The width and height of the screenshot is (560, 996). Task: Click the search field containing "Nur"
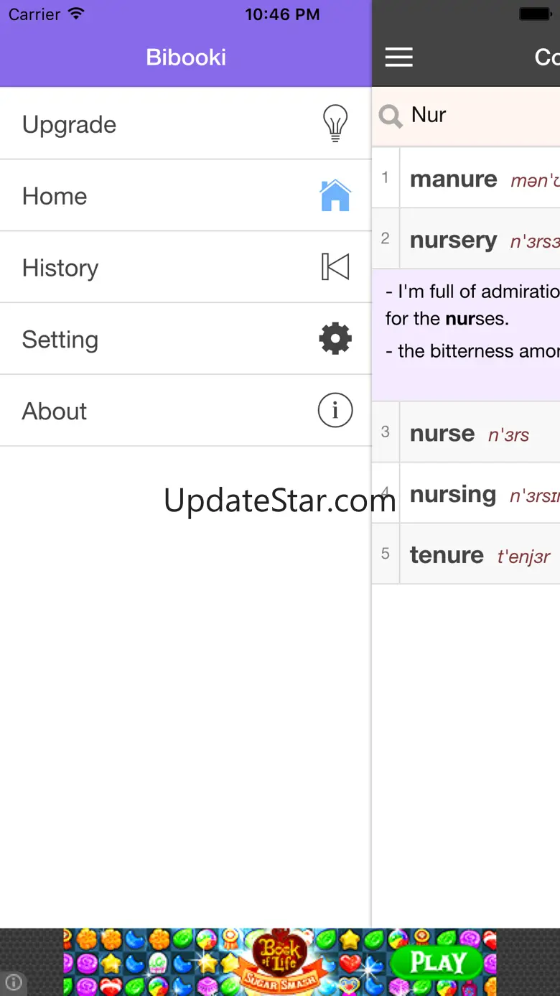pos(481,115)
